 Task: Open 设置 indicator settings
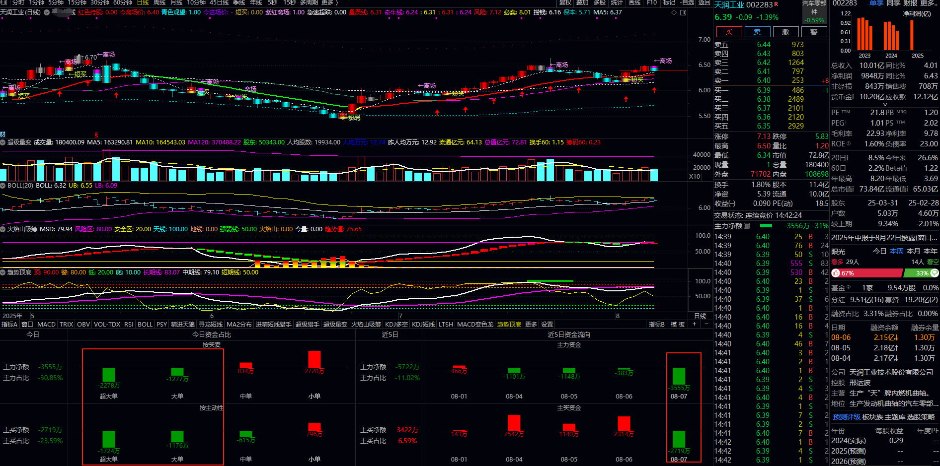click(x=547, y=324)
